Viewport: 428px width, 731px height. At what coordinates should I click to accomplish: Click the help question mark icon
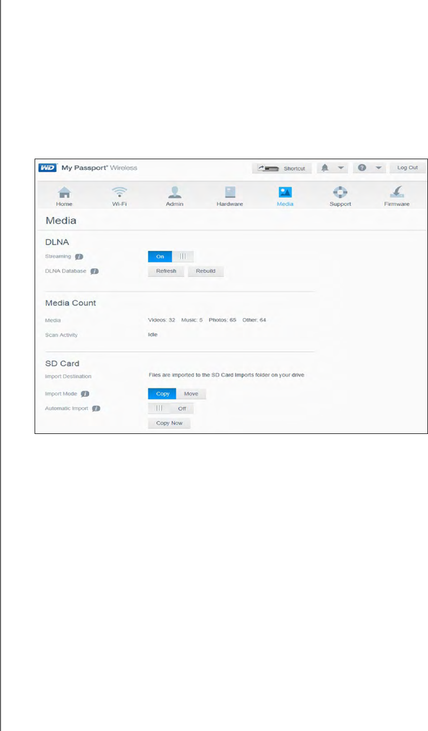361,168
